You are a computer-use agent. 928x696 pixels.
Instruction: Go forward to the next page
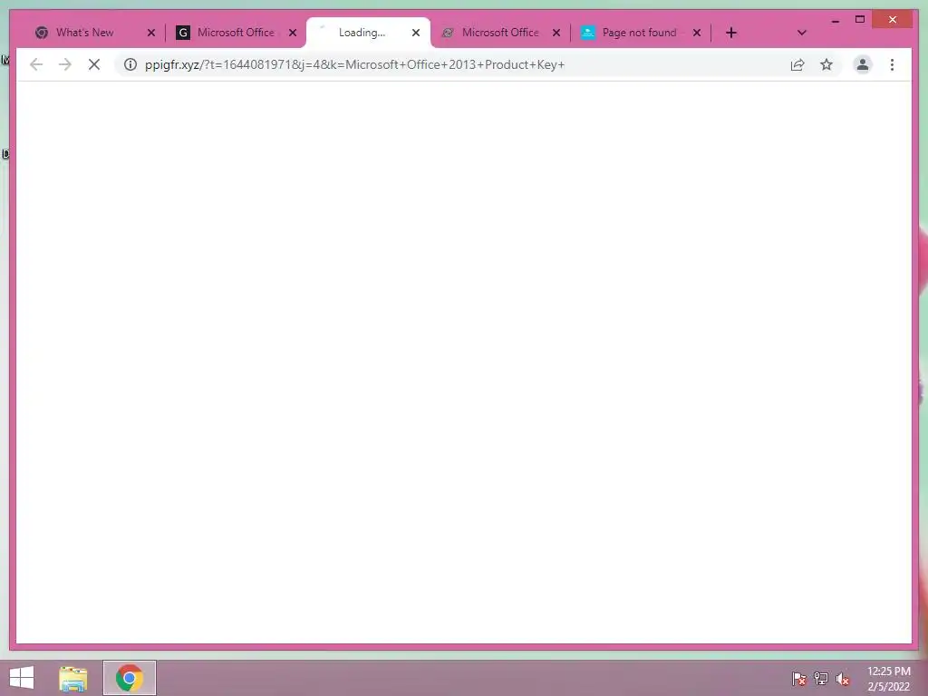pyautogui.click(x=65, y=64)
